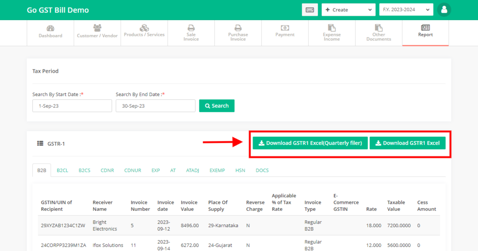Switch to the ATADJ tab
This screenshot has width=478, height=251.
click(193, 170)
